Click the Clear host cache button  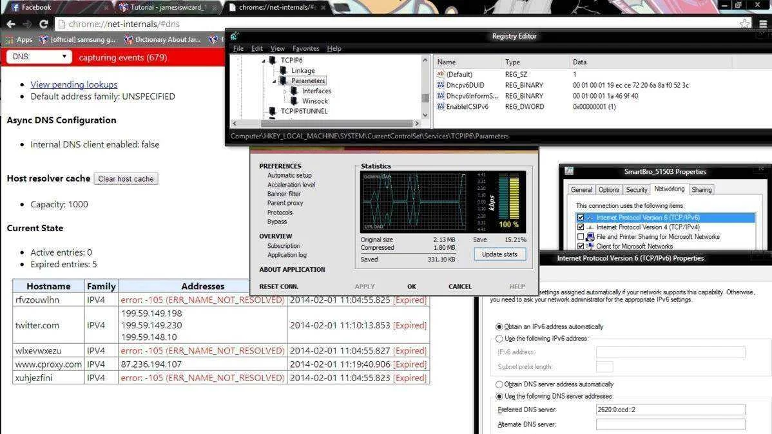coord(126,178)
